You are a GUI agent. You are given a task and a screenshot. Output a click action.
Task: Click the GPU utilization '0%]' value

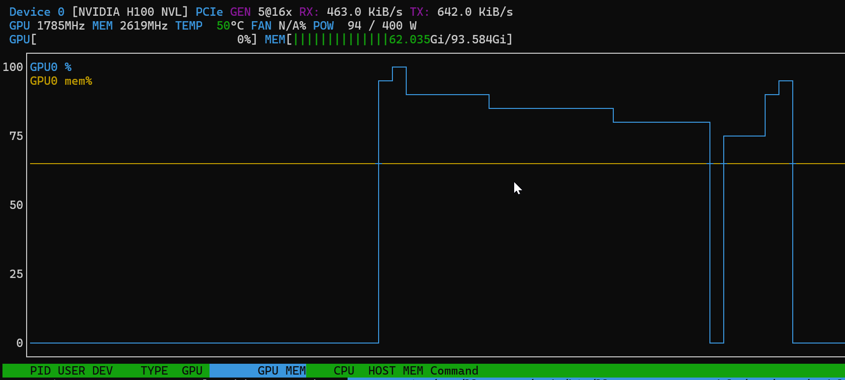[x=247, y=39]
